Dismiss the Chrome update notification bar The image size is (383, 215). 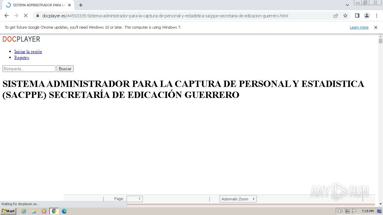point(376,27)
